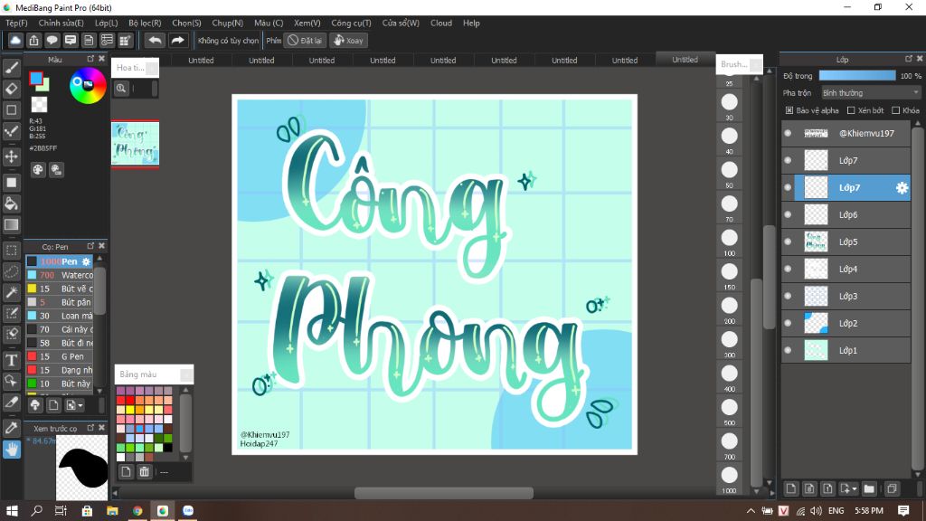Open the Bộ lọc(R) menu
This screenshot has width=926, height=521.
(145, 23)
